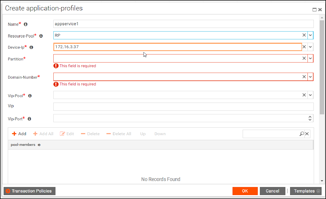Click the pool-members info icon

coord(39,145)
